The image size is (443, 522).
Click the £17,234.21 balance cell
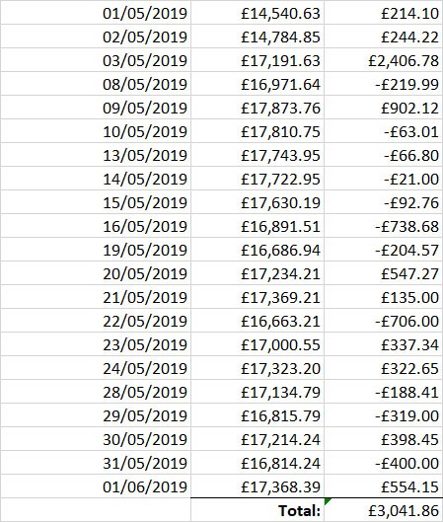[258, 273]
